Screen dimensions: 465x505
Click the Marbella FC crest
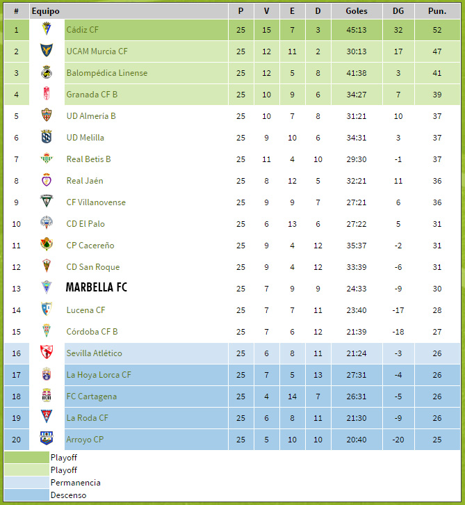click(x=47, y=287)
